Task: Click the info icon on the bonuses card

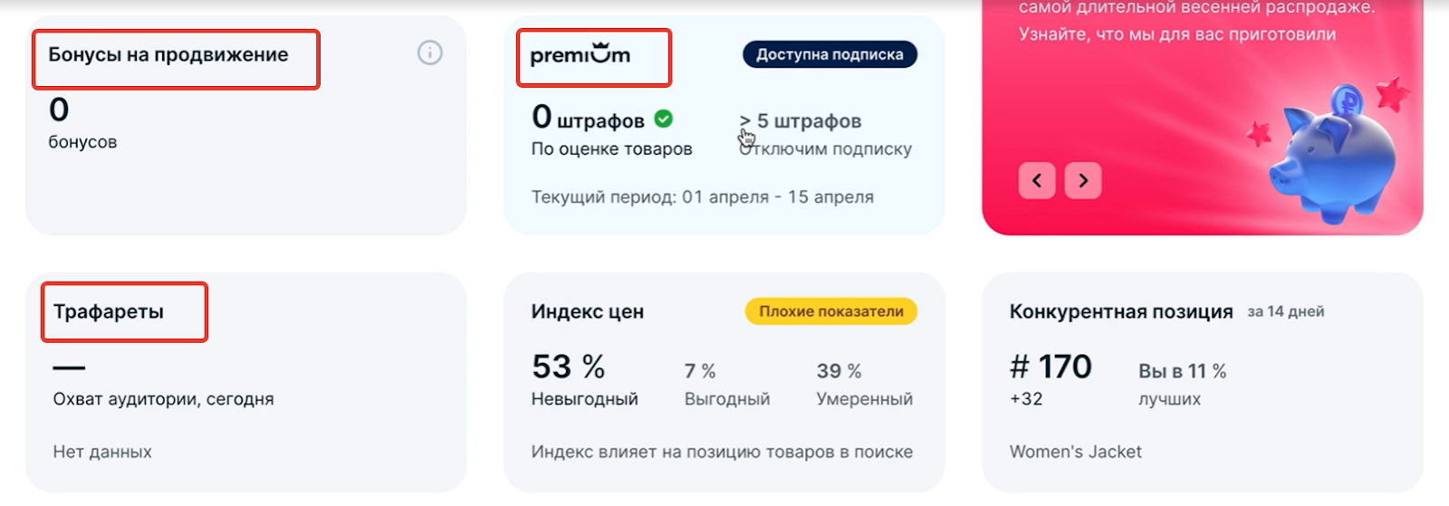Action: [429, 53]
